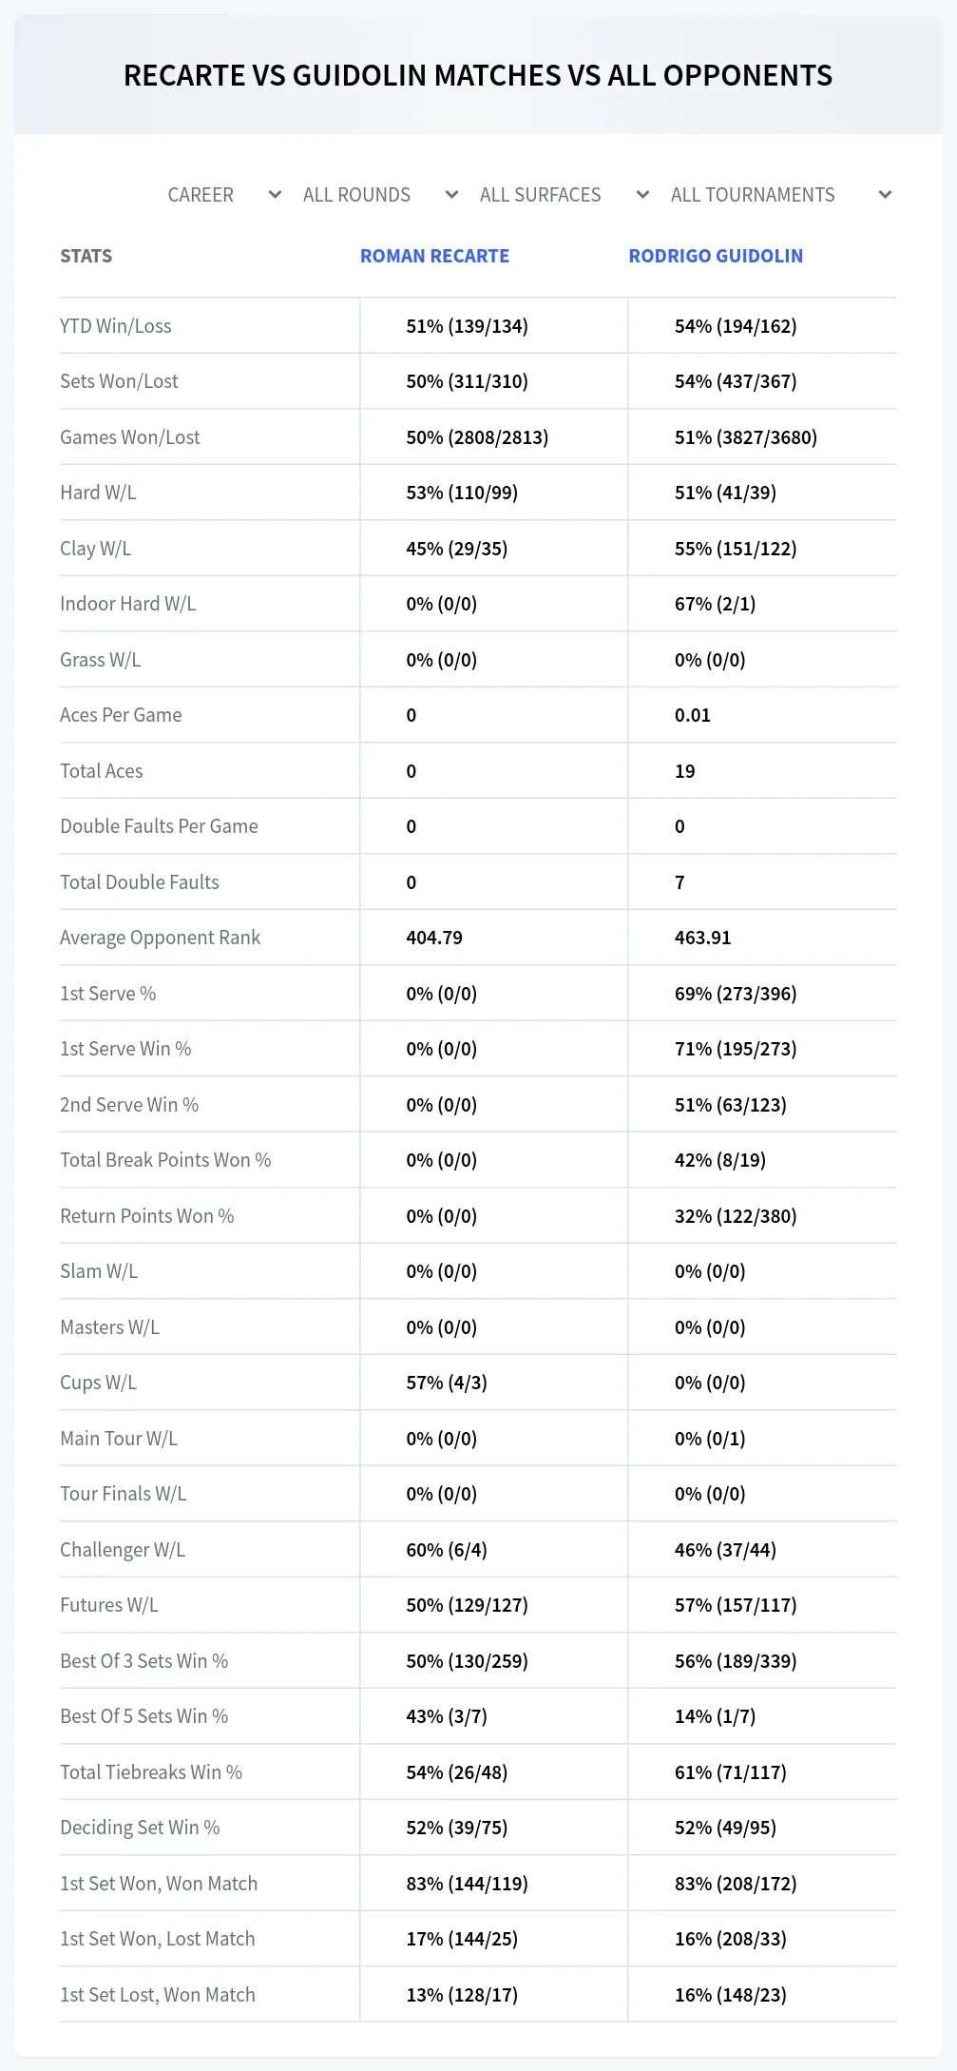Click the STATS column header
Screen dimensions: 957x2071
(86, 256)
